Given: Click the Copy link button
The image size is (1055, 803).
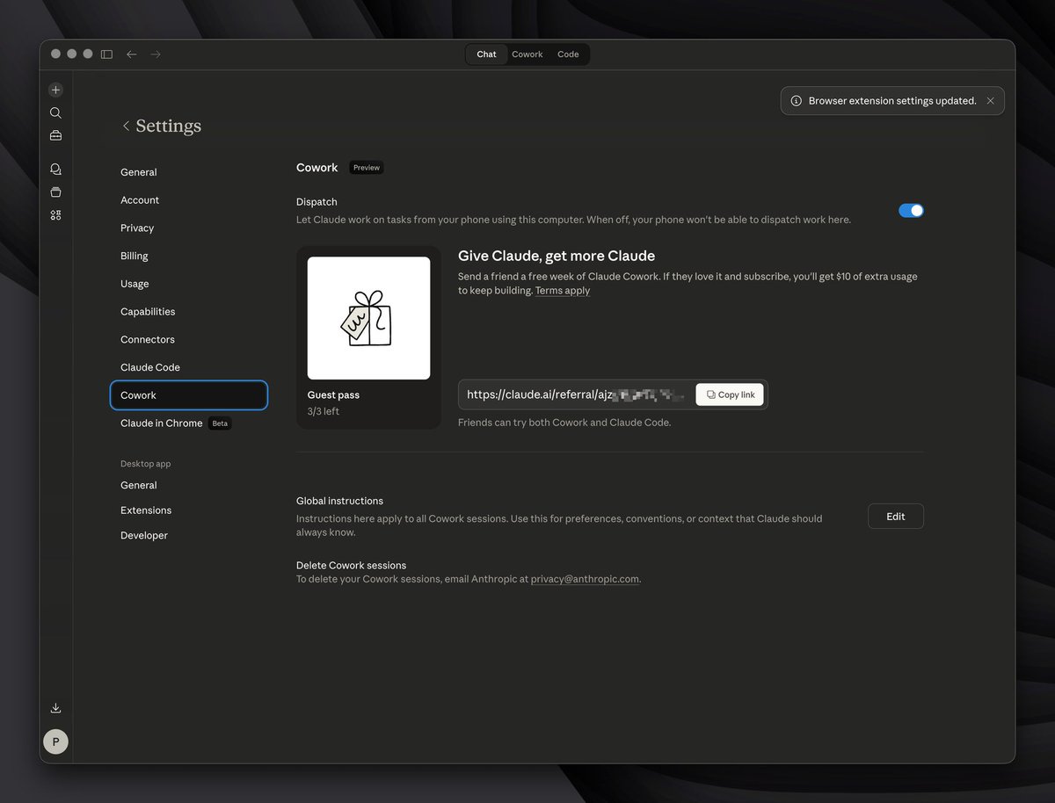Looking at the screenshot, I should [x=730, y=394].
